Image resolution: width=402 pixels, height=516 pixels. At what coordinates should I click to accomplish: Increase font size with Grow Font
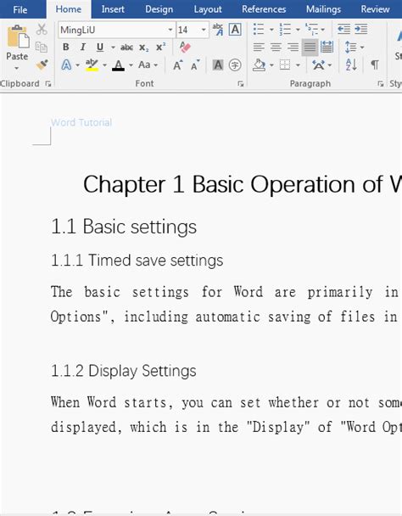[178, 65]
